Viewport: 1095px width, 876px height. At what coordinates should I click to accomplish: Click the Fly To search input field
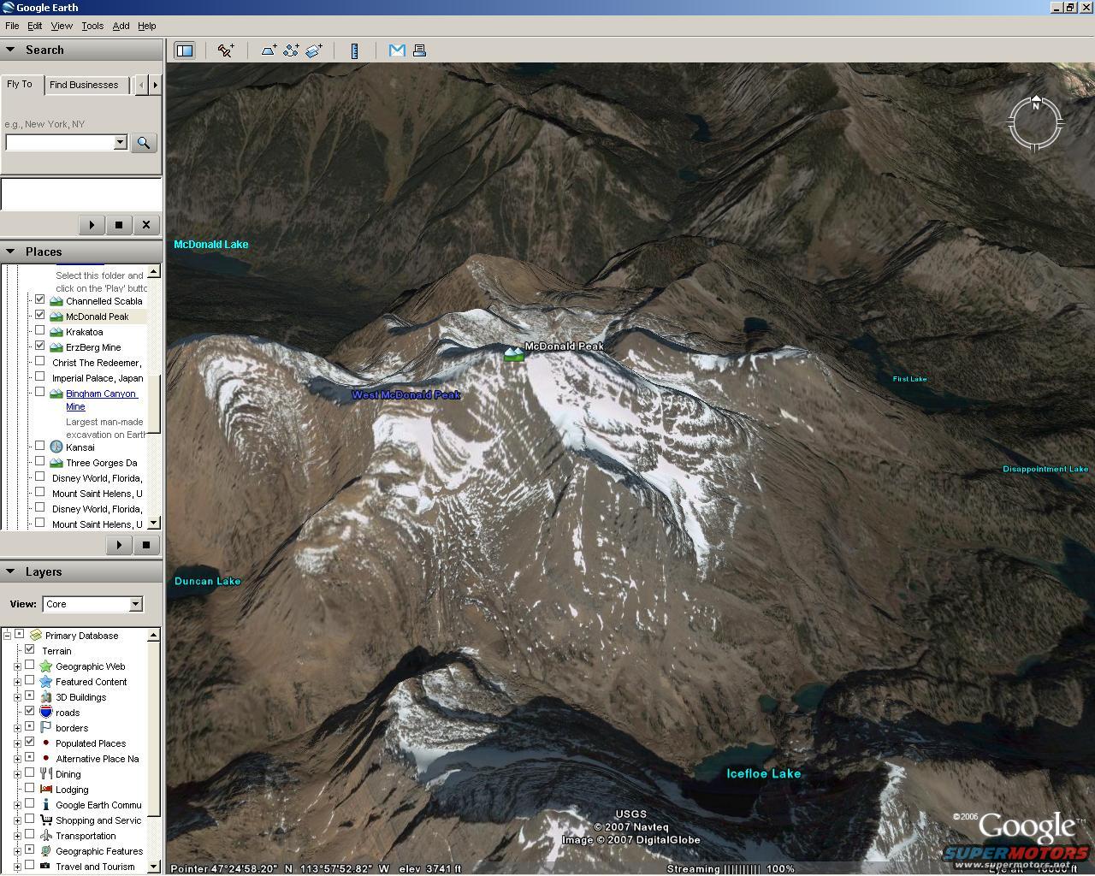coord(60,143)
